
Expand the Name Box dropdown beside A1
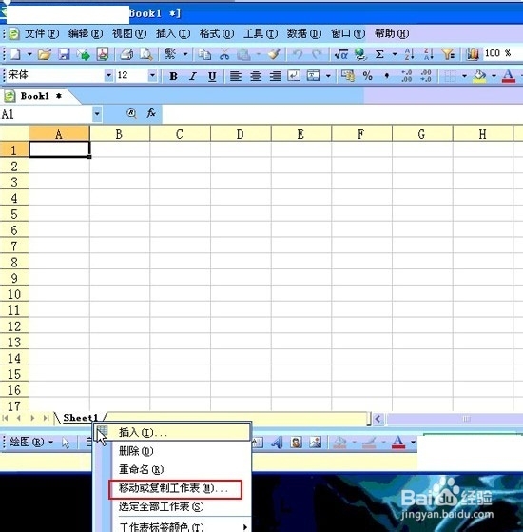[97, 113]
